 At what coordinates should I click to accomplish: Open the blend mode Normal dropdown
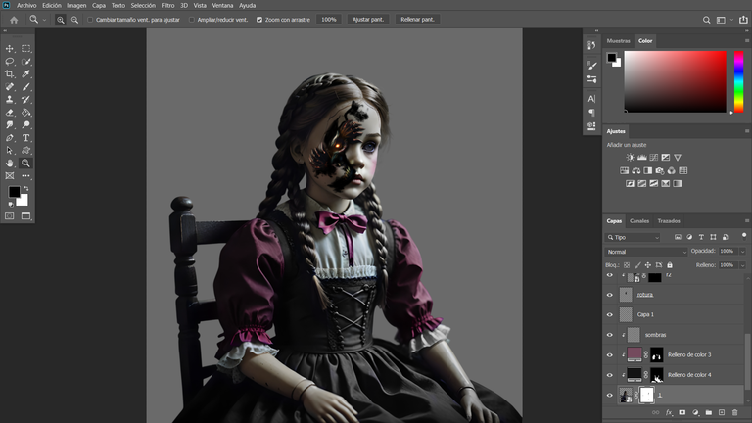coord(646,252)
